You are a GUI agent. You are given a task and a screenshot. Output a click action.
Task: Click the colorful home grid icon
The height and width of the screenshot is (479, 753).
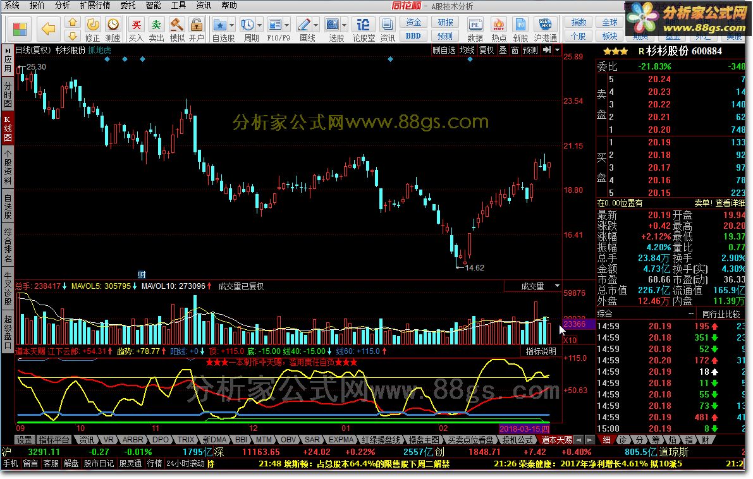[20, 29]
